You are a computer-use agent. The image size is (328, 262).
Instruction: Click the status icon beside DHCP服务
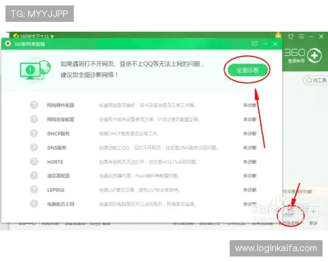[34, 133]
